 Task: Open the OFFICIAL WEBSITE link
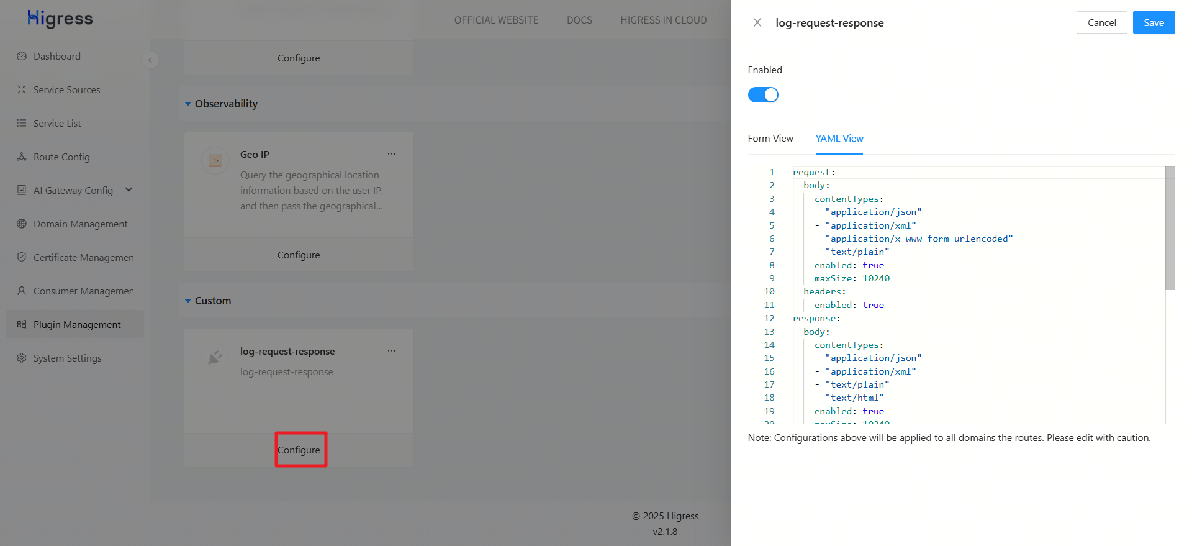496,20
